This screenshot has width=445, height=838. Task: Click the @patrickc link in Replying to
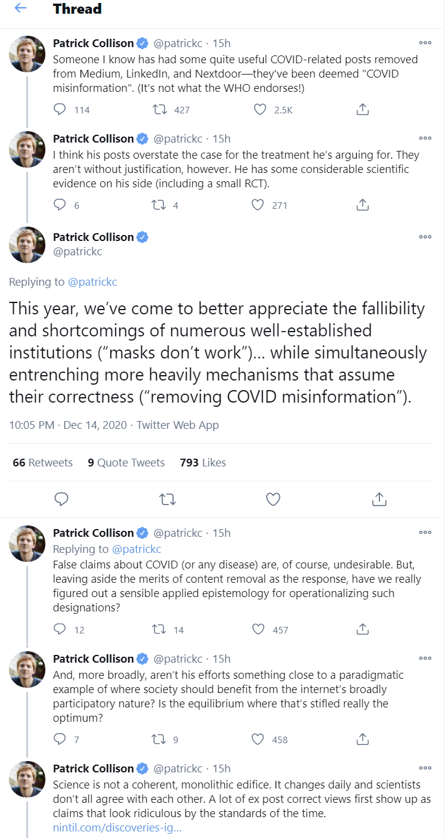[x=92, y=282]
